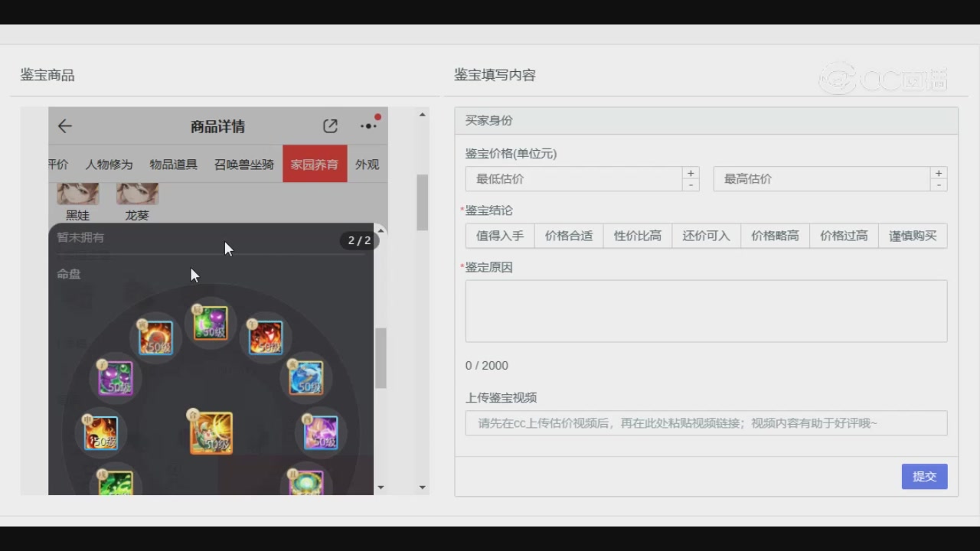The height and width of the screenshot is (551, 980).
Task: Select the 酉 purple figure skill icon
Action: (x=320, y=432)
